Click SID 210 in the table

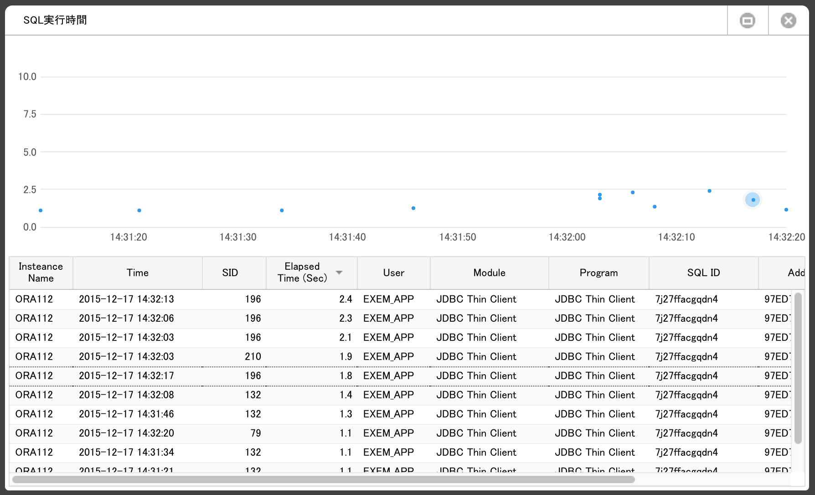pos(253,357)
